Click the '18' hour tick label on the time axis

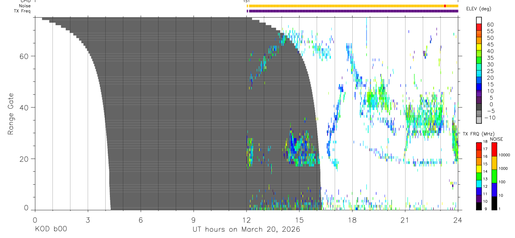(x=352, y=220)
